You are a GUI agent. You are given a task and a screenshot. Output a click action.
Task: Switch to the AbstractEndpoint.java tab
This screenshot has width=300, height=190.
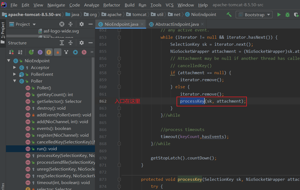click(x=177, y=24)
